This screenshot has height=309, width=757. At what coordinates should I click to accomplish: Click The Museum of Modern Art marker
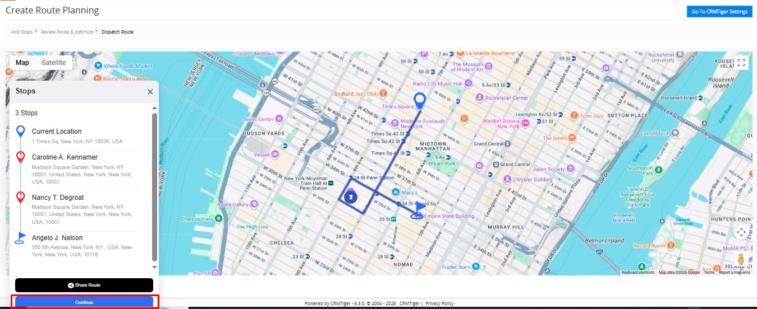pyautogui.click(x=488, y=67)
